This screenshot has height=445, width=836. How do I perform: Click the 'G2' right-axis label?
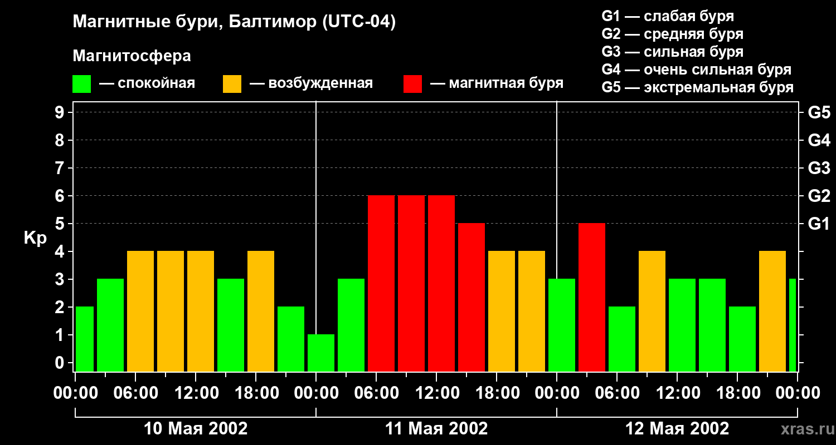click(x=819, y=196)
